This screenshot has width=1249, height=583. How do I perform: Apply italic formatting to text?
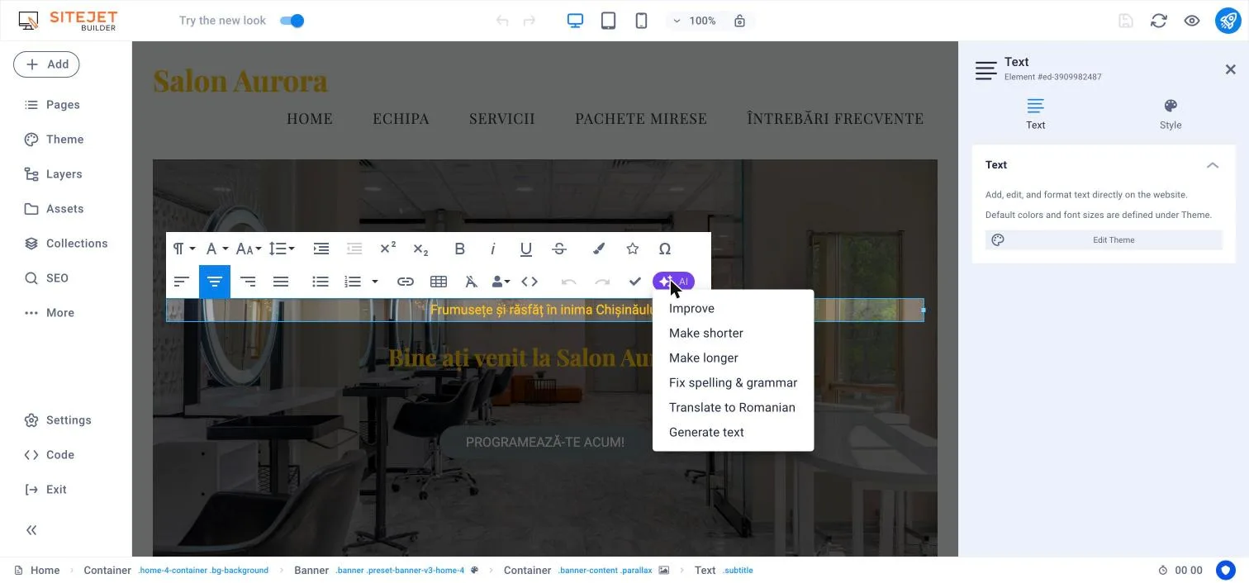click(493, 249)
